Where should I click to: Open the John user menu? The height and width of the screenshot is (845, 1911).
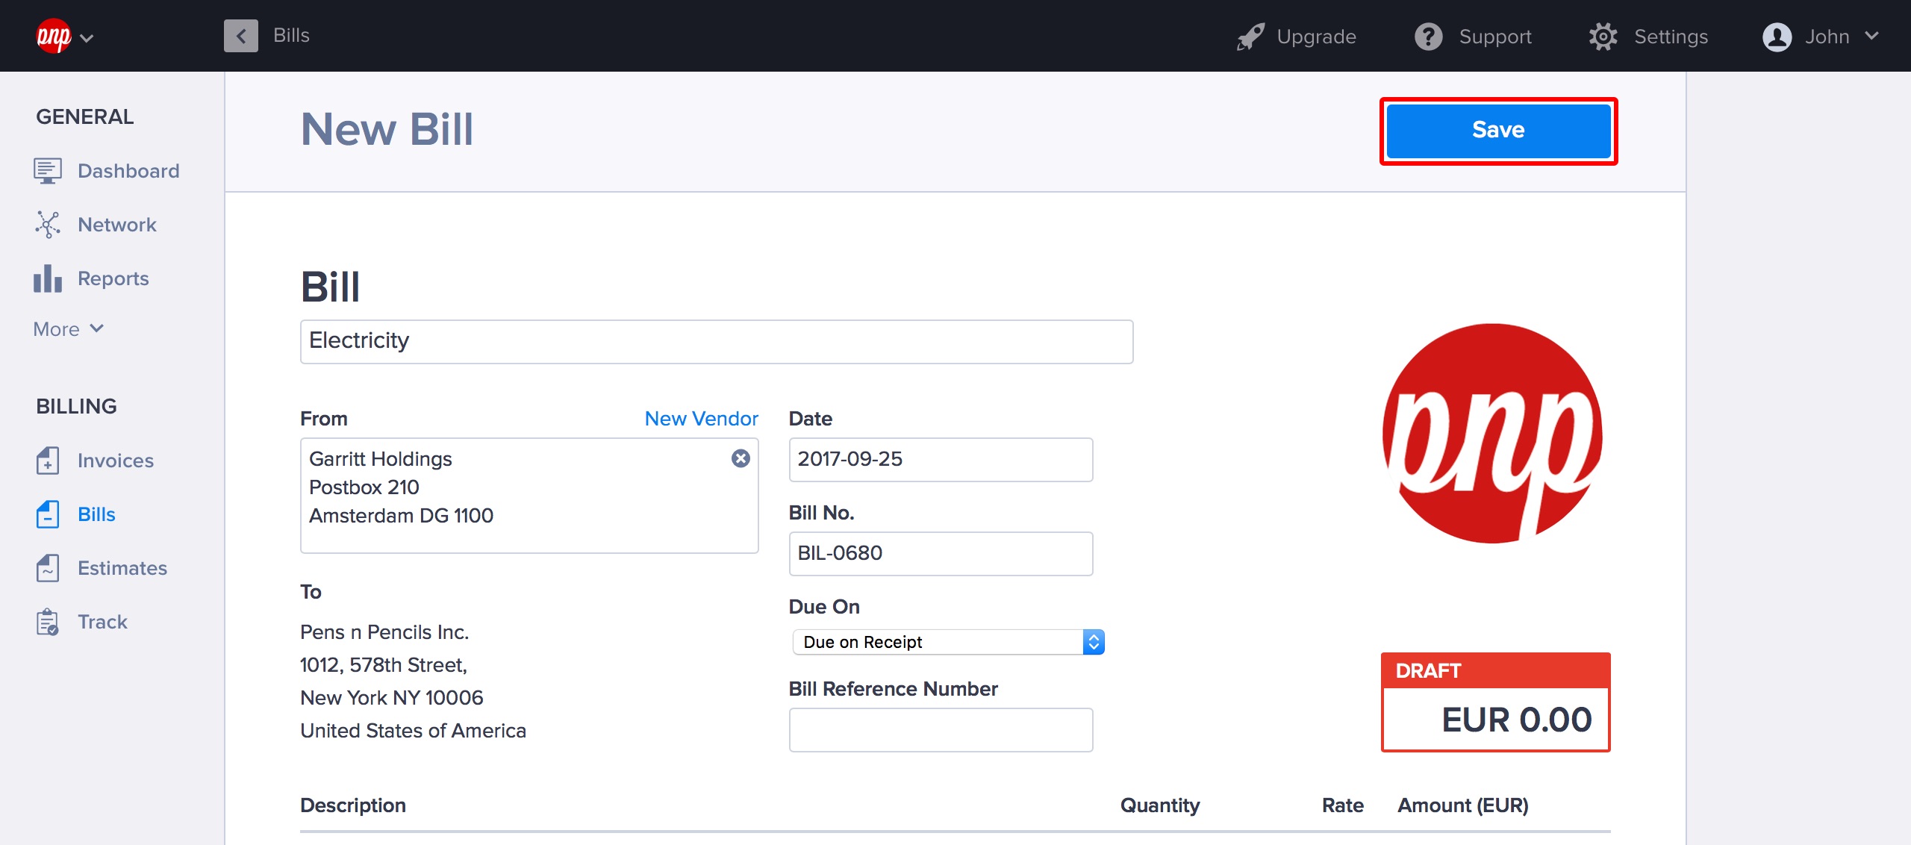pos(1820,37)
